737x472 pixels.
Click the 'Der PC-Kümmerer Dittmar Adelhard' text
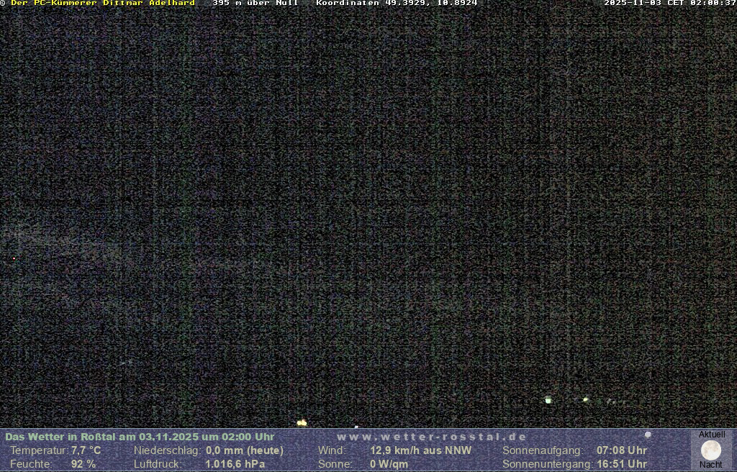103,3
